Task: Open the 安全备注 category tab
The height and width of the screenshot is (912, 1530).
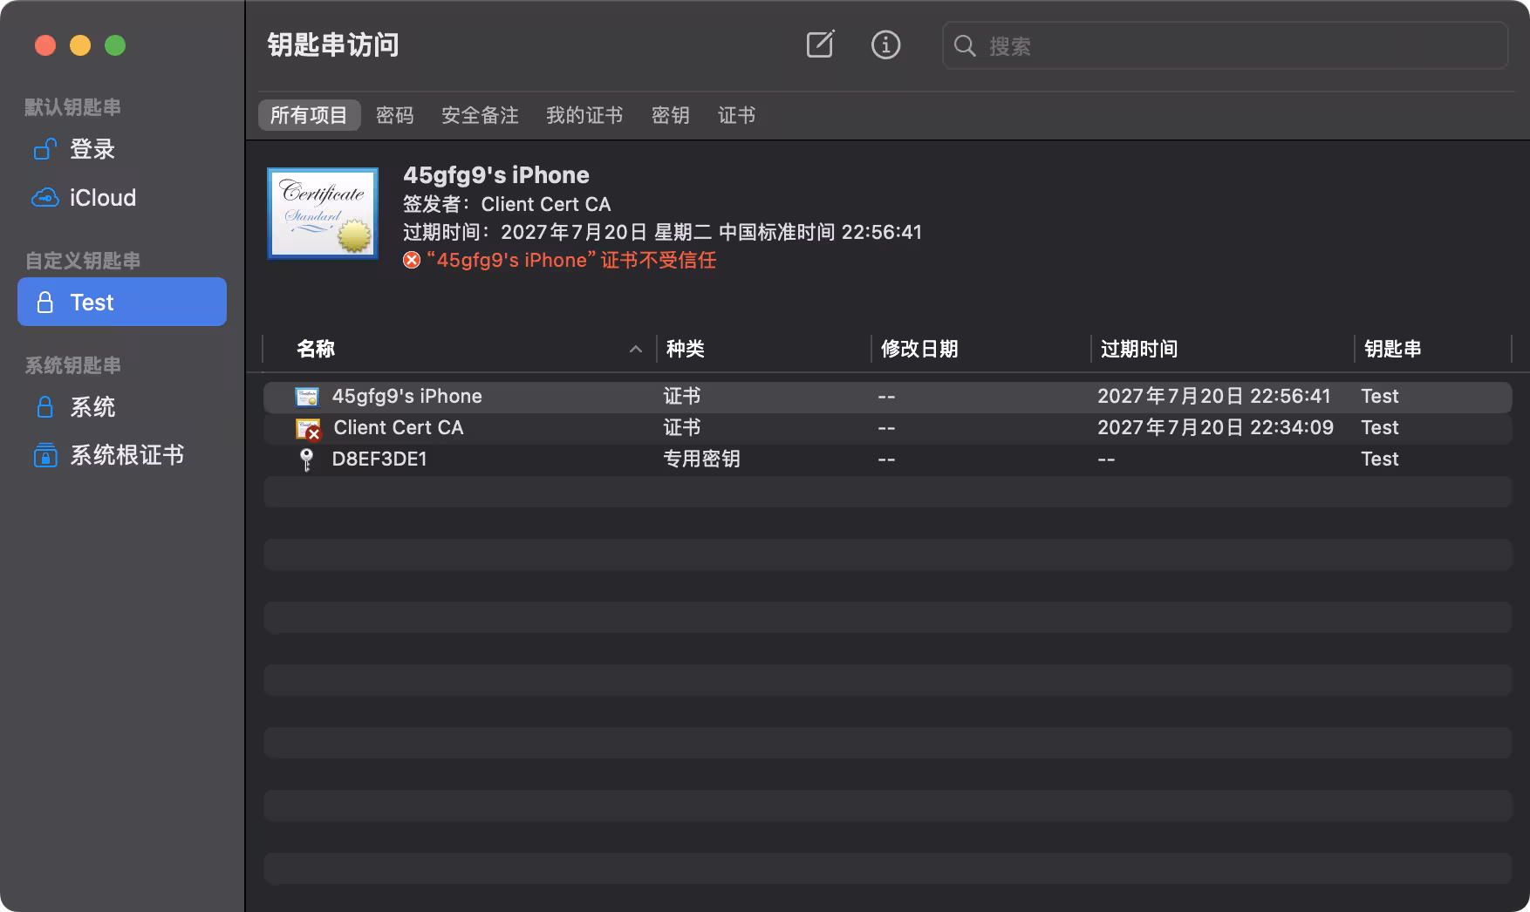Action: (480, 115)
